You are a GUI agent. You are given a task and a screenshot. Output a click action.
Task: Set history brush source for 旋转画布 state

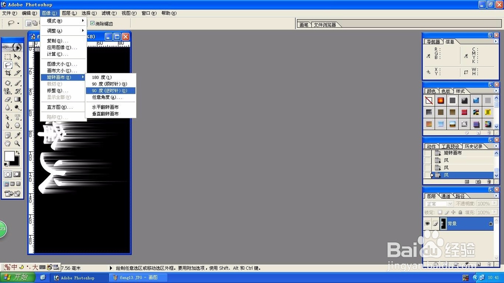[x=427, y=153]
